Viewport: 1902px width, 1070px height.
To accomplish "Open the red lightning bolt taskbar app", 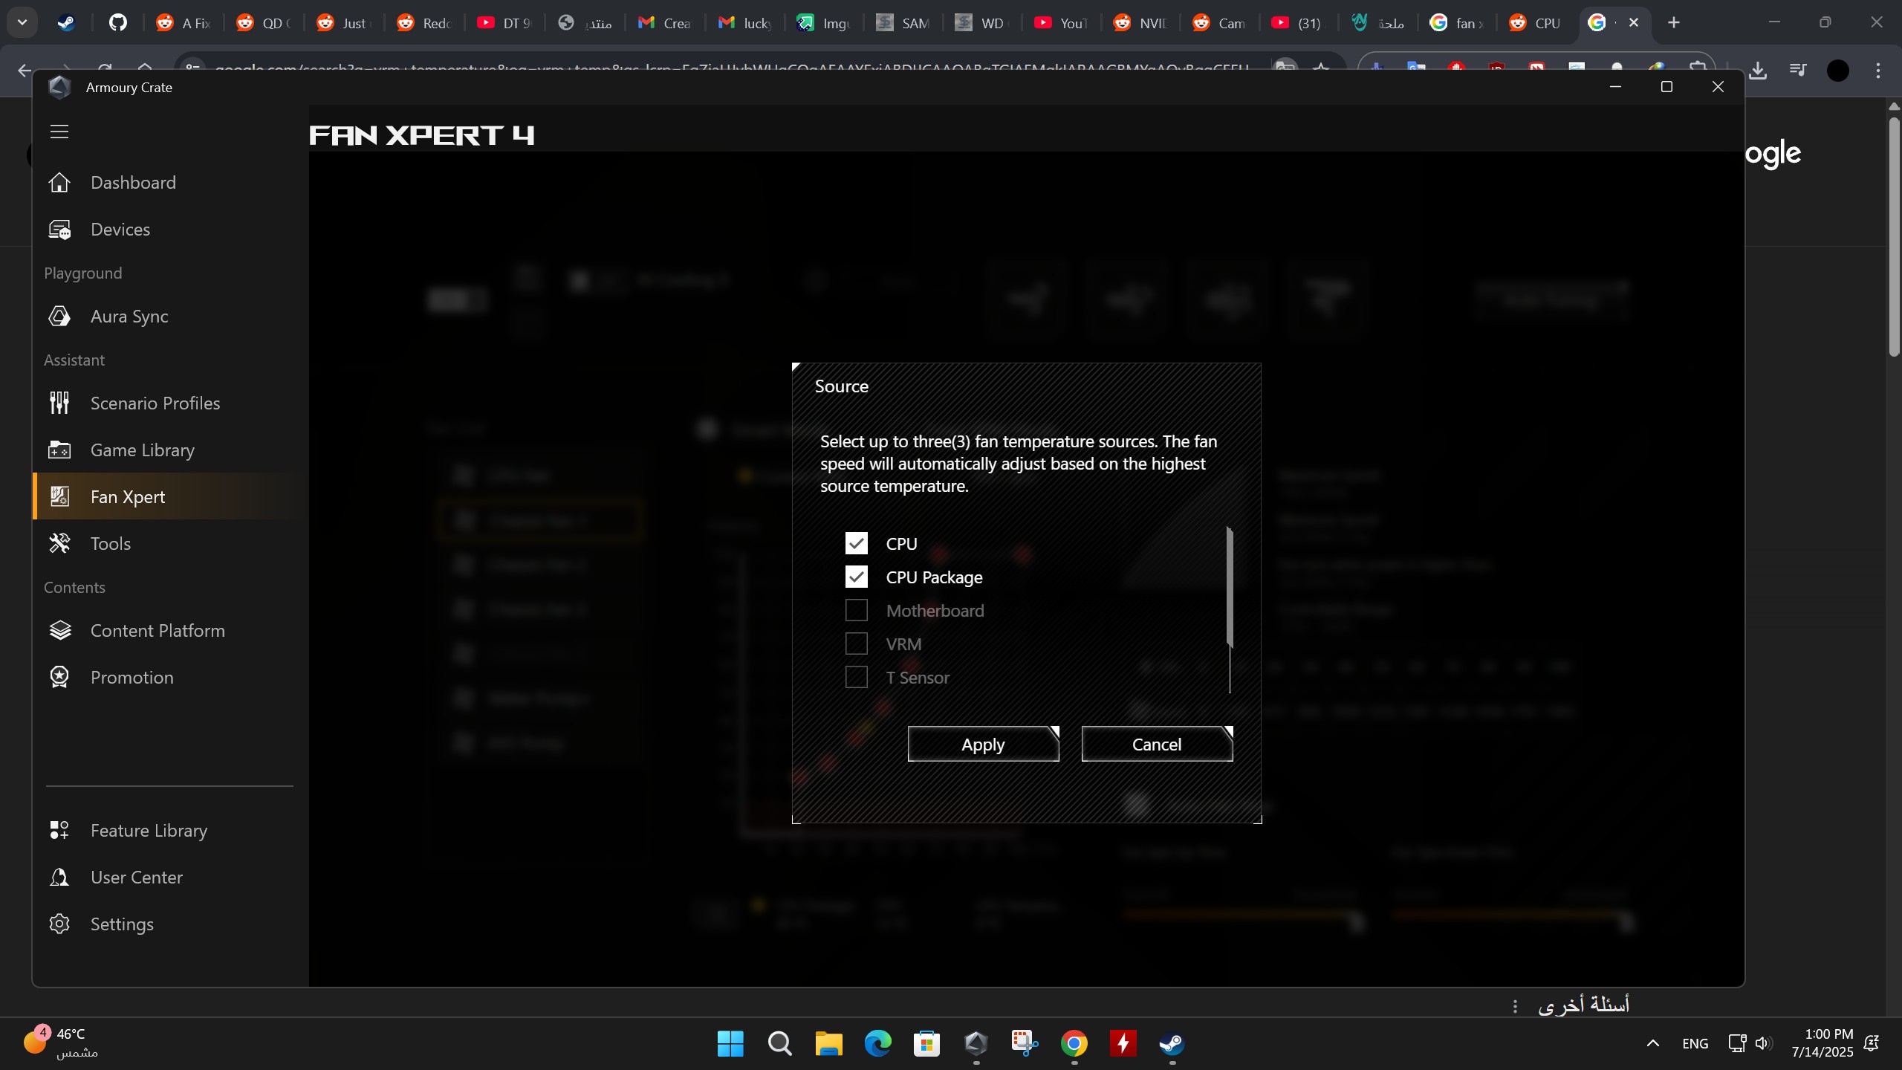I will pyautogui.click(x=1123, y=1044).
